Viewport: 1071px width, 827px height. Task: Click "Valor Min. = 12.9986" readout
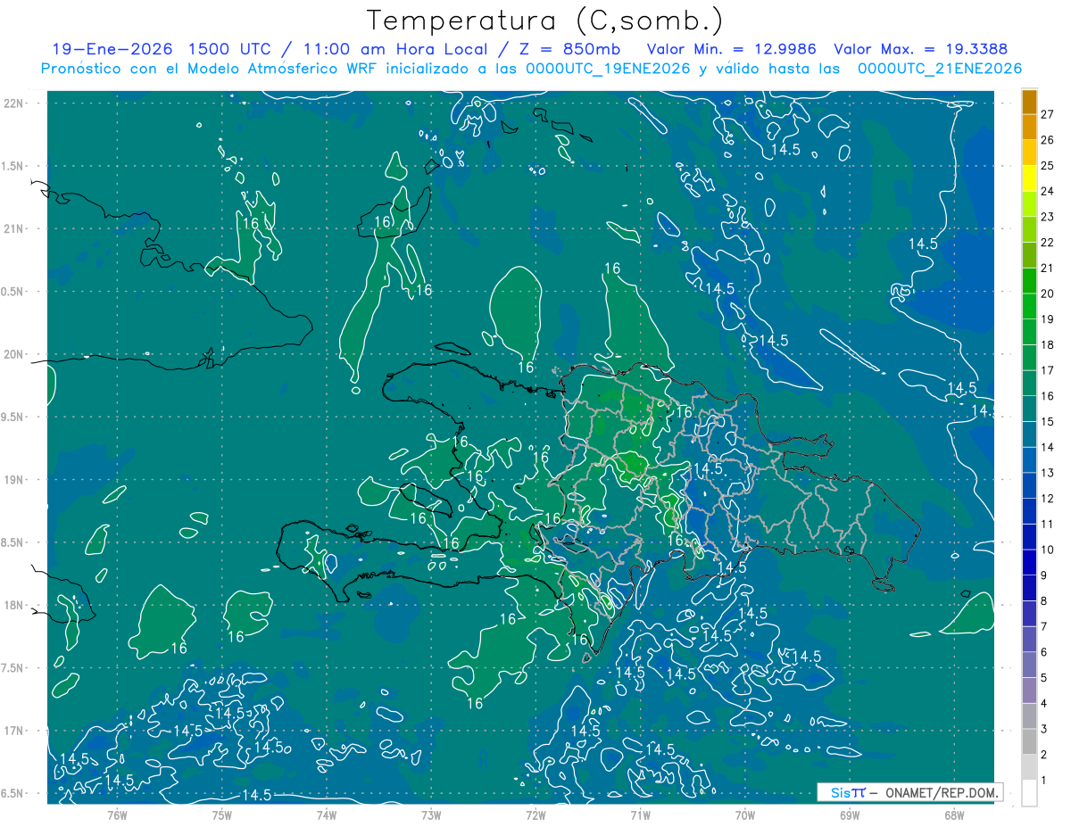click(x=732, y=49)
